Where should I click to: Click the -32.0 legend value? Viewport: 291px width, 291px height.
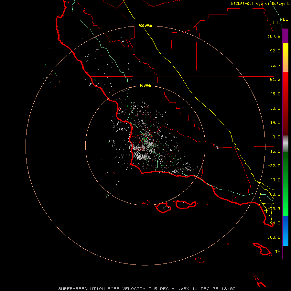click(274, 166)
